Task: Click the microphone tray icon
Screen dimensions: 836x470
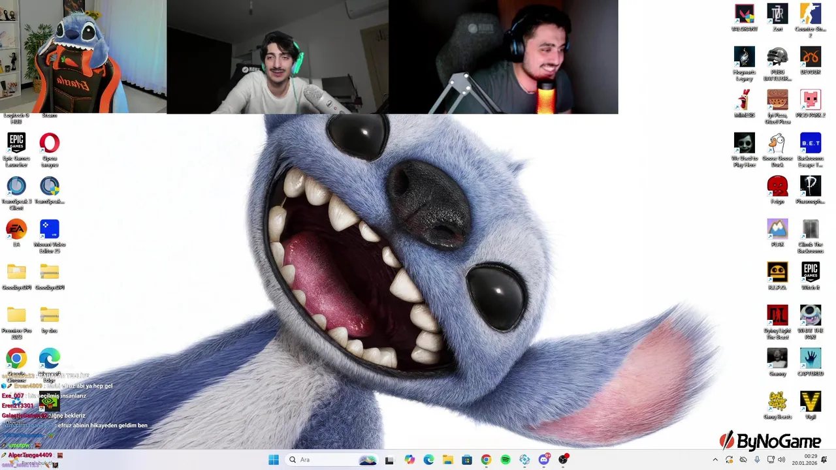Action: coord(757,460)
